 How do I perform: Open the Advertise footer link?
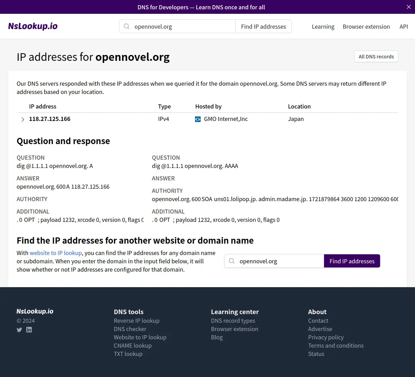pyautogui.click(x=320, y=329)
